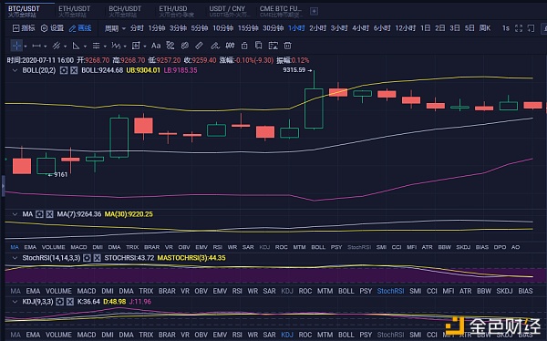Remove the KDJ indicator with X
The width and height of the screenshot is (547, 341).
pyautogui.click(x=70, y=302)
